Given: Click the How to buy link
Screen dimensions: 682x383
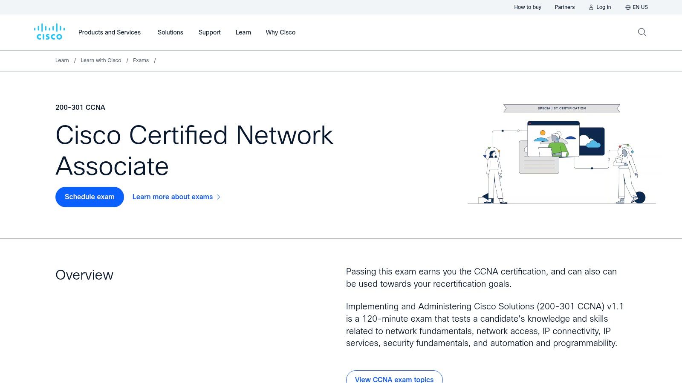Looking at the screenshot, I should pos(528,7).
